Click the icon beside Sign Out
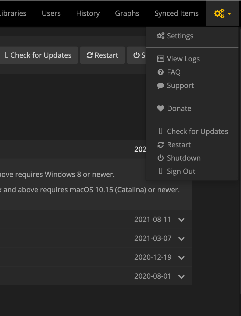Screen dimensions: 241x316 pyautogui.click(x=160, y=171)
